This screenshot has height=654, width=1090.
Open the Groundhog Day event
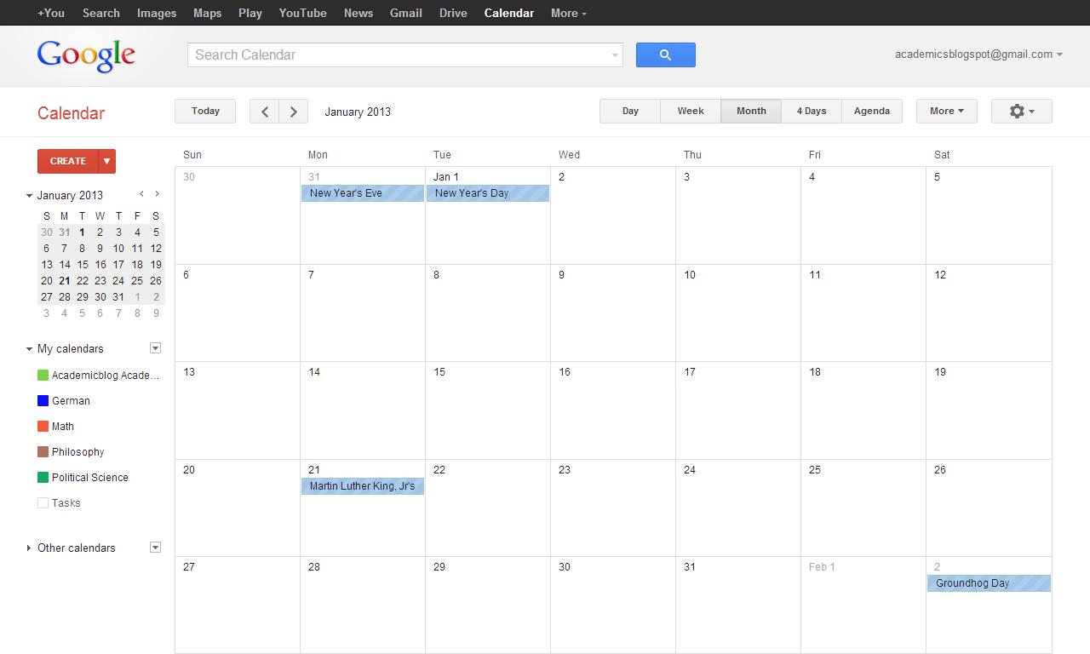pos(989,583)
